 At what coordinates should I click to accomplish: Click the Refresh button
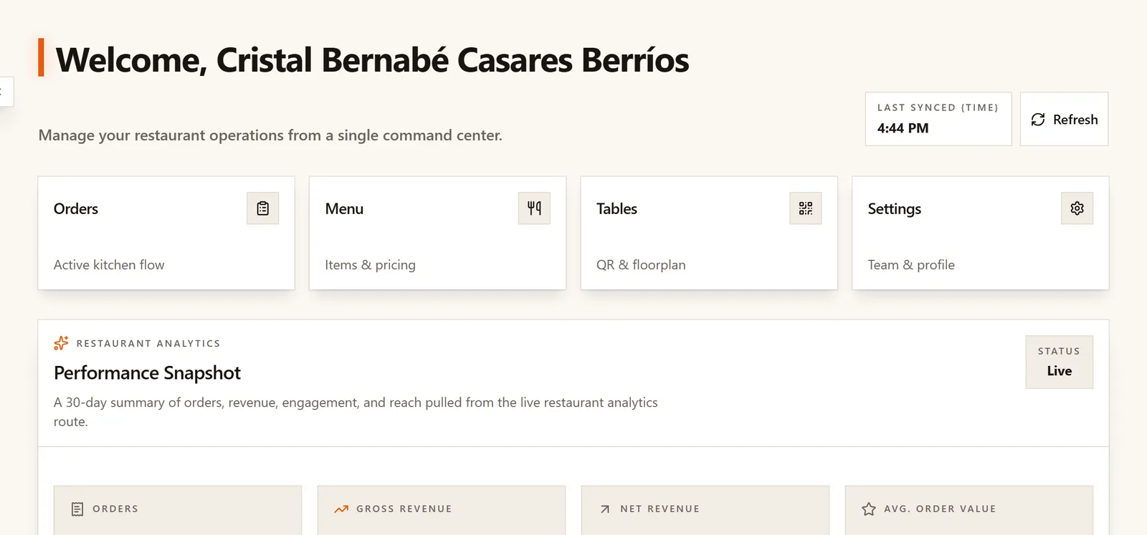(x=1064, y=119)
